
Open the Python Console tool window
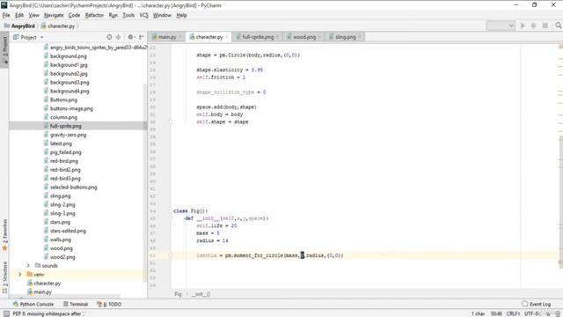click(x=33, y=304)
